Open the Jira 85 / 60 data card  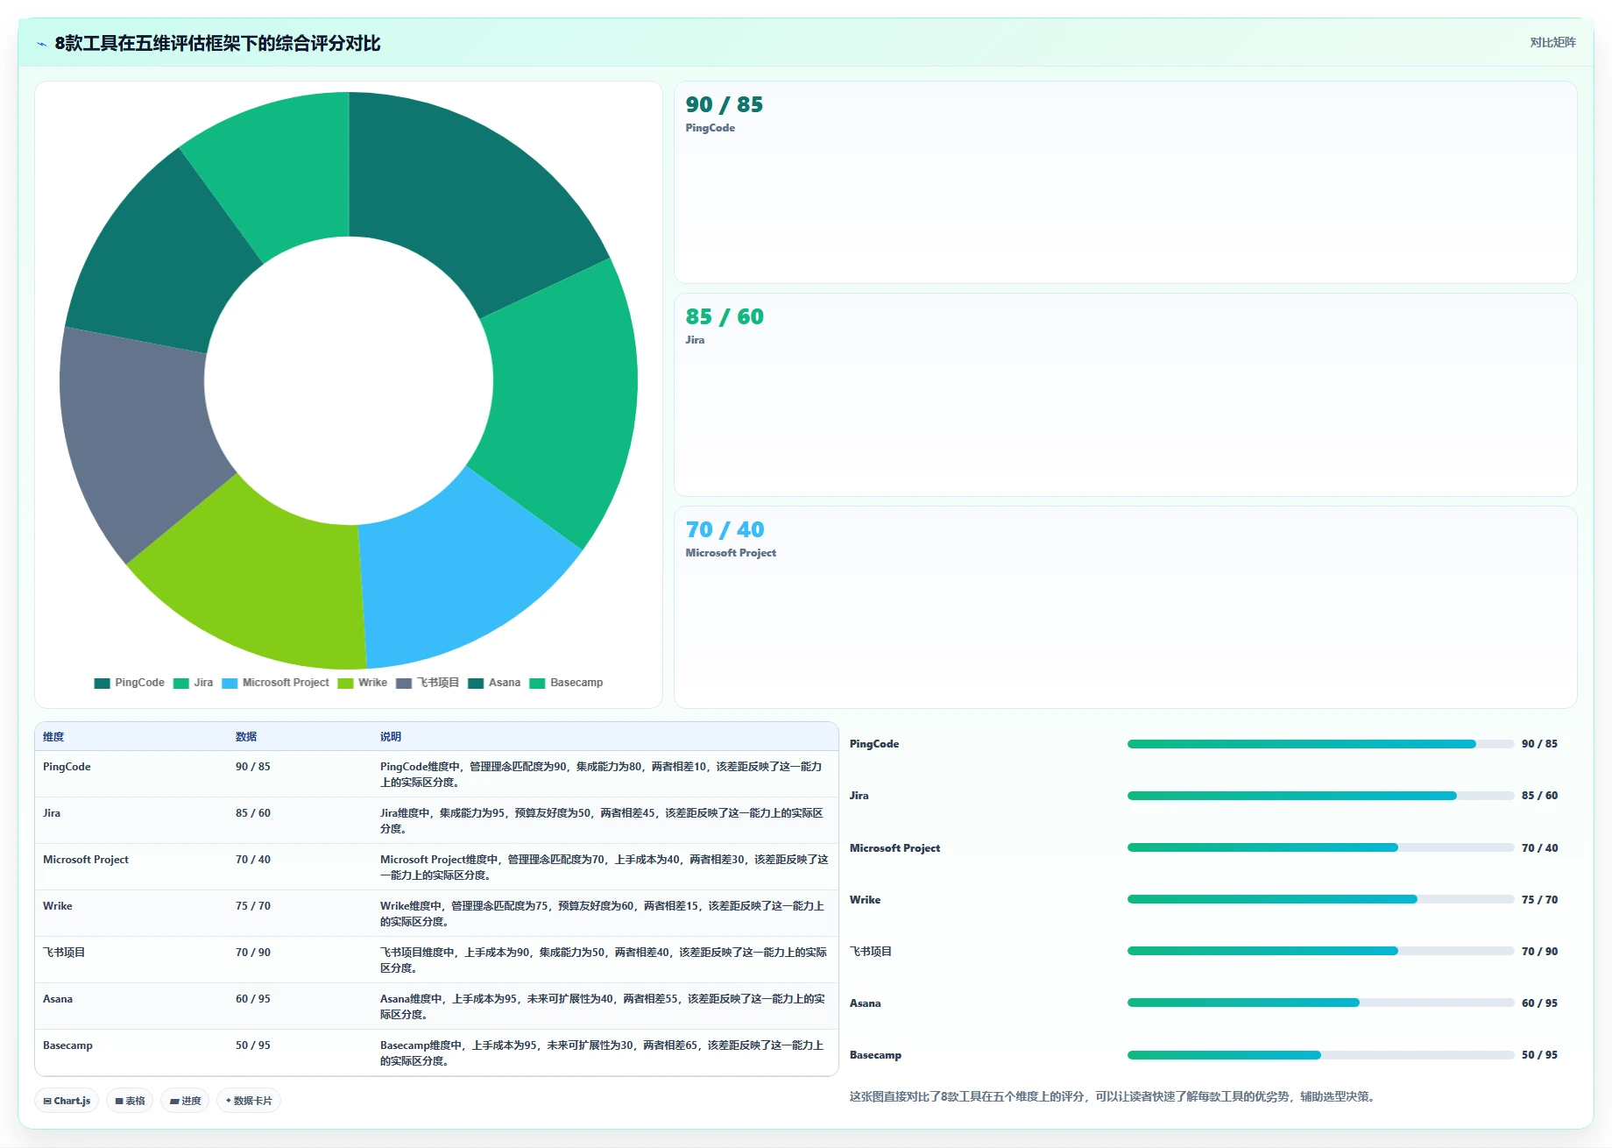click(1125, 394)
